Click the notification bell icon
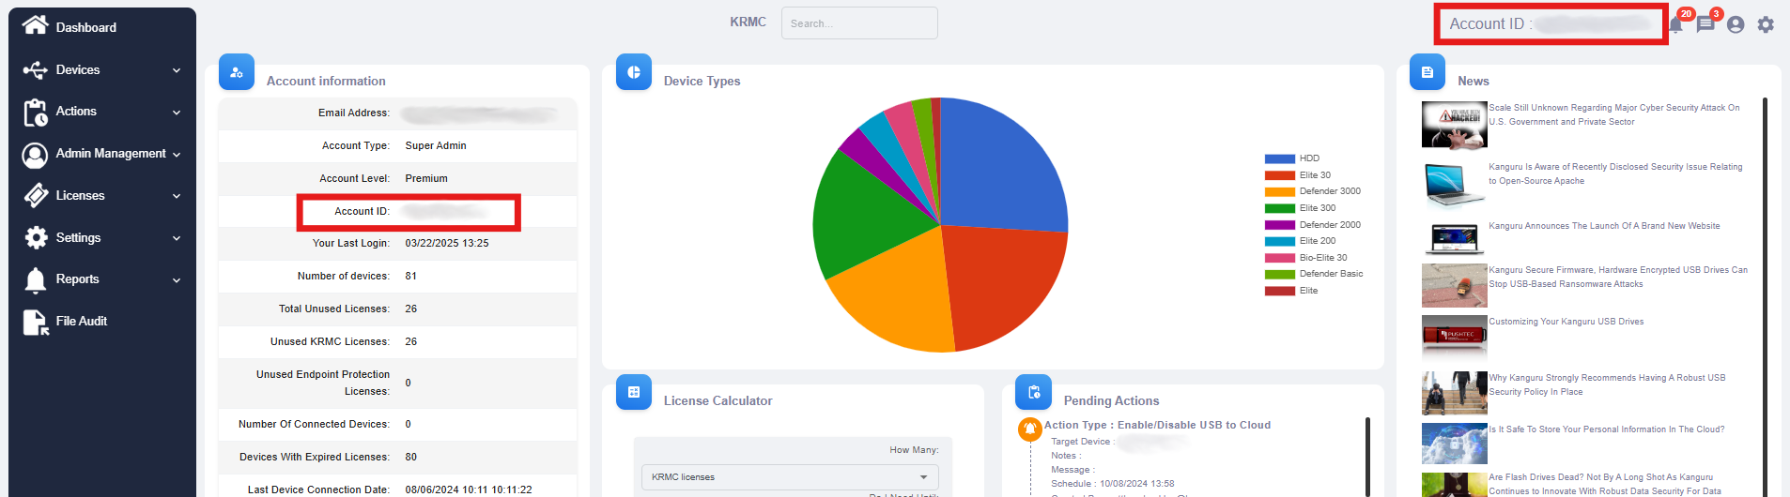This screenshot has width=1790, height=497. point(1676,25)
